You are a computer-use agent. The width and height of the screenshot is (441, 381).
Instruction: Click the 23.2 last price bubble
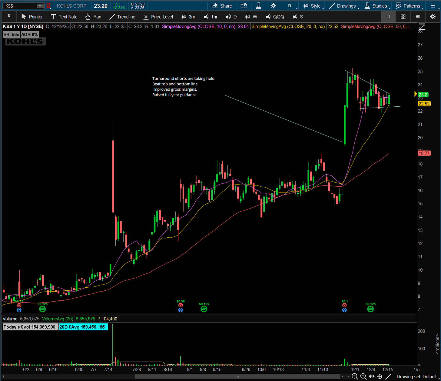point(423,95)
